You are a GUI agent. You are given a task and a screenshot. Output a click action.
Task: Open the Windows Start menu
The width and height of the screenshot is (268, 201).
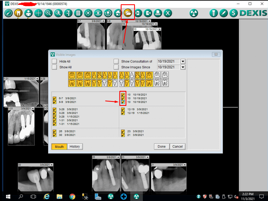pos(8,196)
